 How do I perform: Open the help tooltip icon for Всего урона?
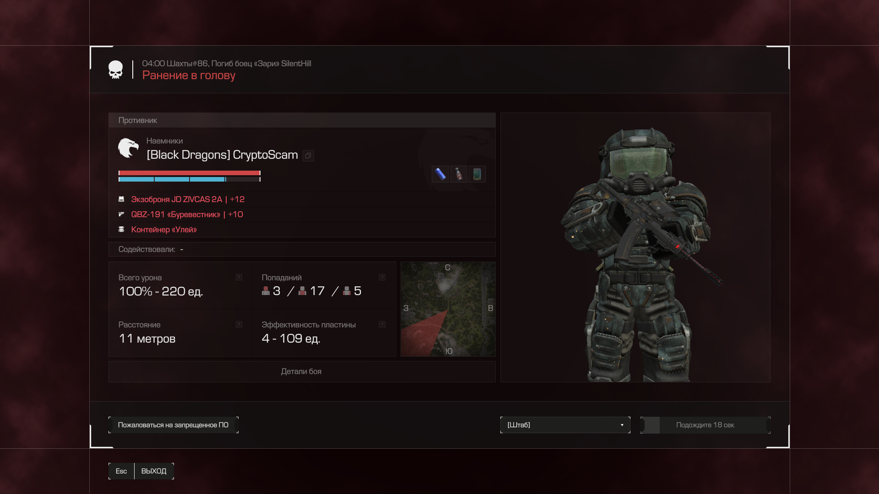[239, 277]
